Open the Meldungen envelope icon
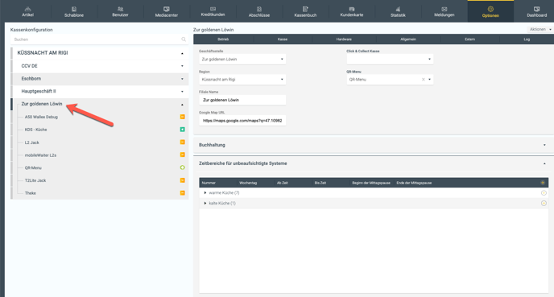The image size is (554, 297). 444,9
